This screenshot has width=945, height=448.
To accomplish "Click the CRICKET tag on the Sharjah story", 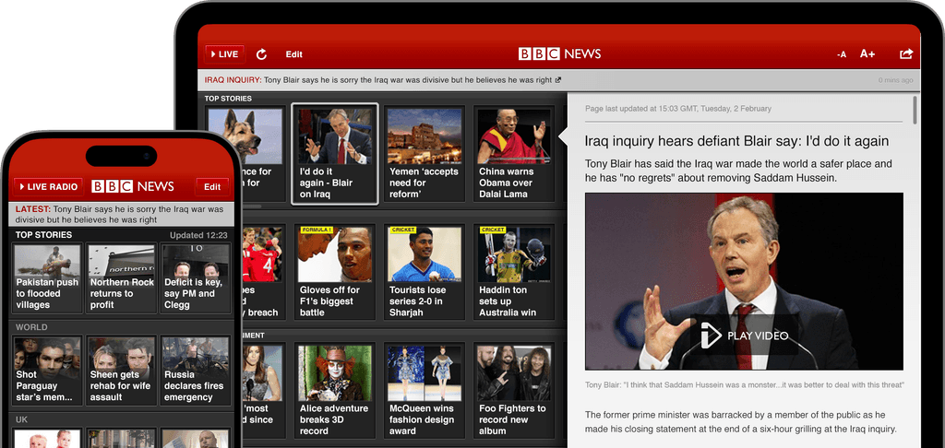I will tap(401, 230).
